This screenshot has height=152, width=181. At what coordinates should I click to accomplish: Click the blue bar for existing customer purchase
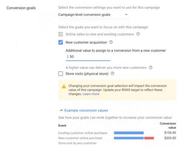(x=129, y=133)
